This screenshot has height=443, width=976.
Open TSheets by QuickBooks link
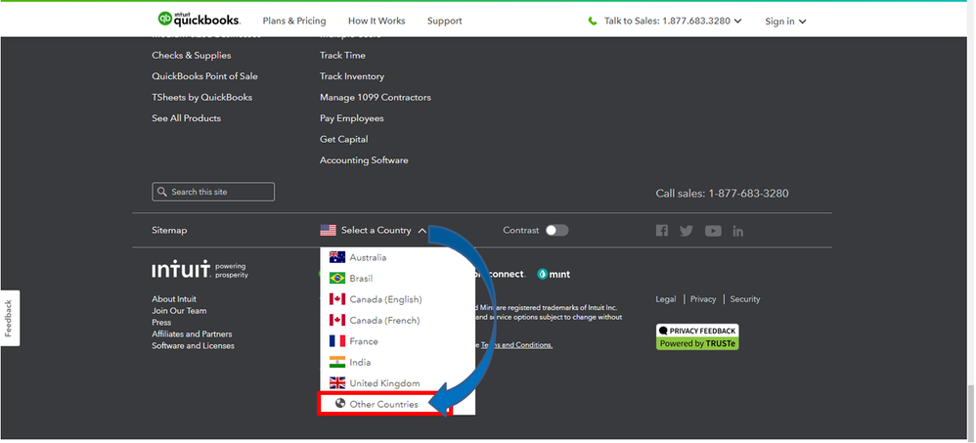(201, 97)
